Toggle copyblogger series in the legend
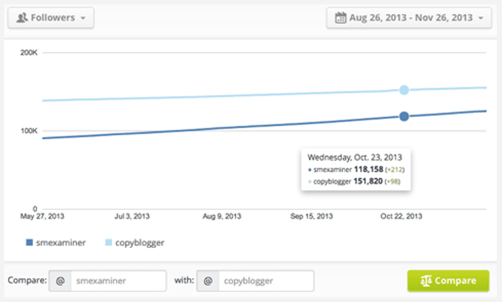Viewport: 502px width, 302px height. [135, 243]
